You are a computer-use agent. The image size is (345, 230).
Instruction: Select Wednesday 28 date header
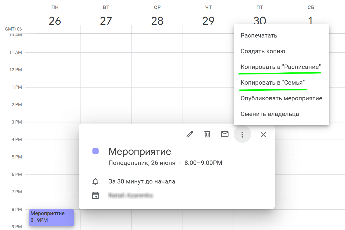tap(157, 21)
